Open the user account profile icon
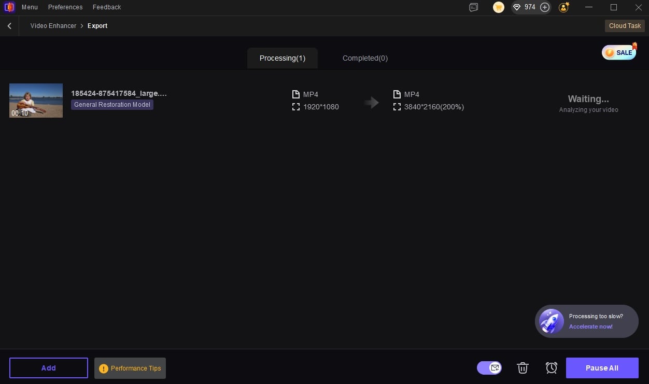 coord(564,7)
